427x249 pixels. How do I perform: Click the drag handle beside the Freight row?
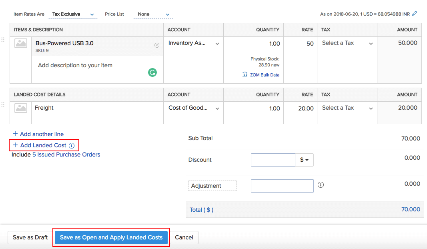click(3, 105)
